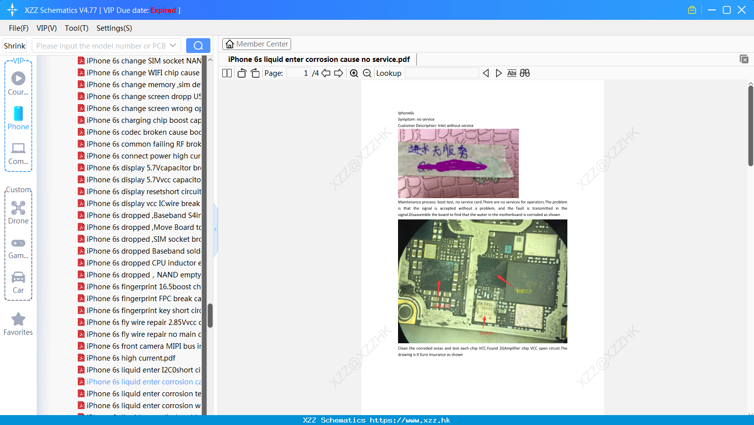Open the Game console category
The width and height of the screenshot is (754, 425).
(18, 248)
